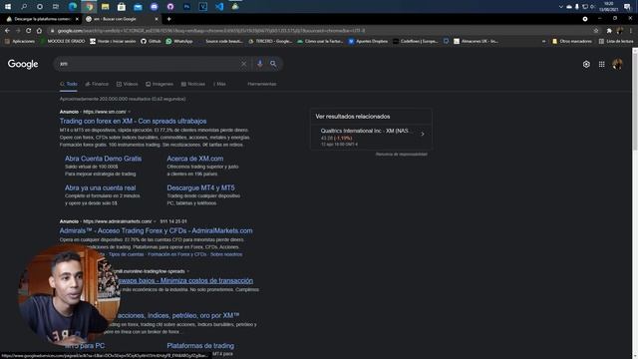The width and height of the screenshot is (638, 359).
Task: Open the Admirals Acceso Trading Forex ad
Action: click(156, 230)
